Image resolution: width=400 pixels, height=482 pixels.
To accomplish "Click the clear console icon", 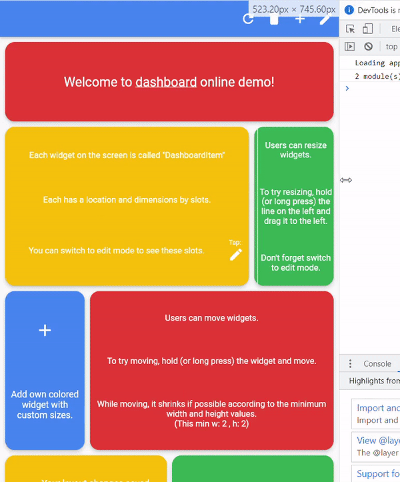I will (x=368, y=47).
